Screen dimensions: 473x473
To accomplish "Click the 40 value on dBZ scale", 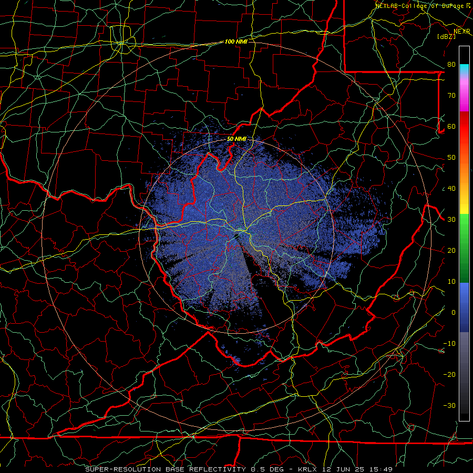I will tap(451, 189).
